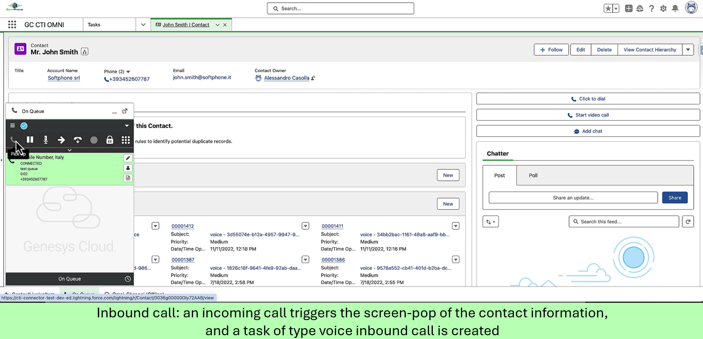
Task: Click the Follow button
Action: tap(551, 50)
